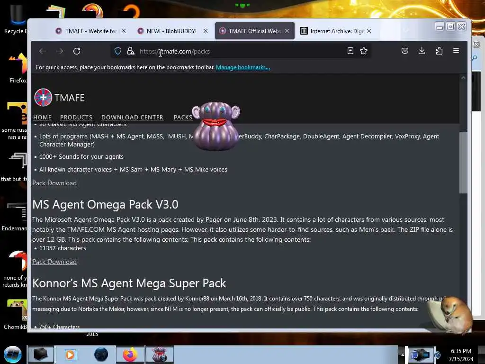Click the taskbar clock showing 6:35 PM
The height and width of the screenshot is (364, 485).
(461, 355)
